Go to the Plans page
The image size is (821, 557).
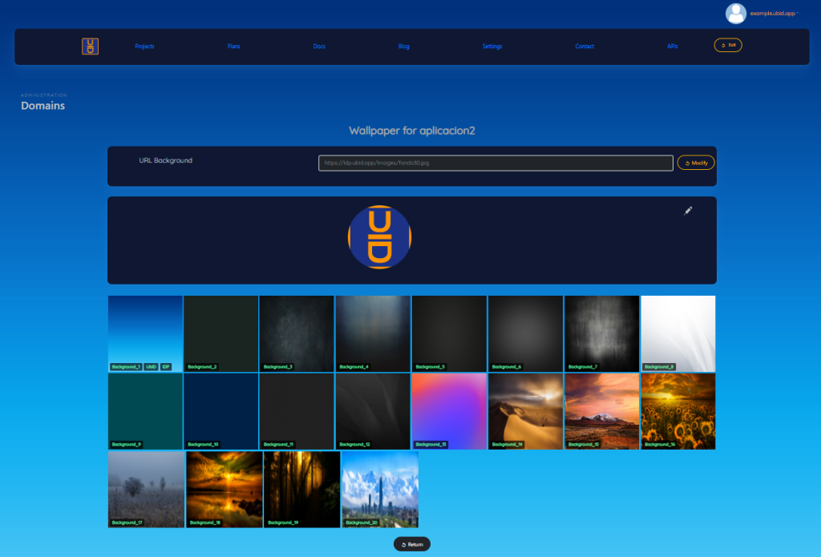point(233,46)
